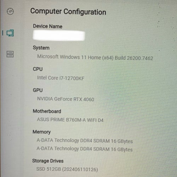Select the second A-DATA DDR4 16 GBytes entry
Screen dimensions: 177x177
(85, 149)
